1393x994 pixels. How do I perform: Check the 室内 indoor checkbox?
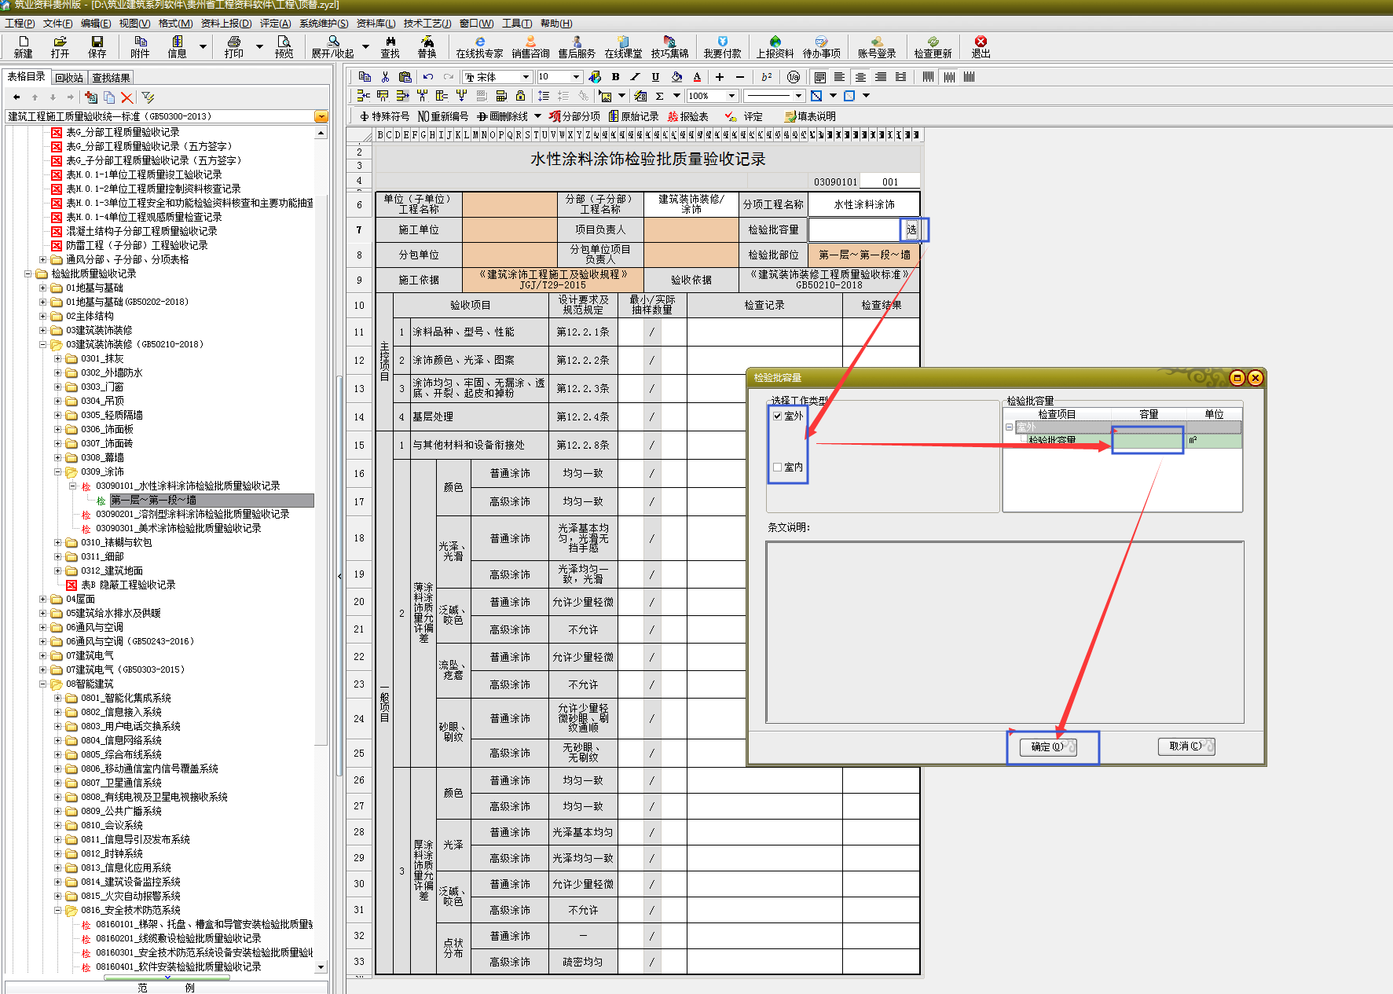pos(777,467)
